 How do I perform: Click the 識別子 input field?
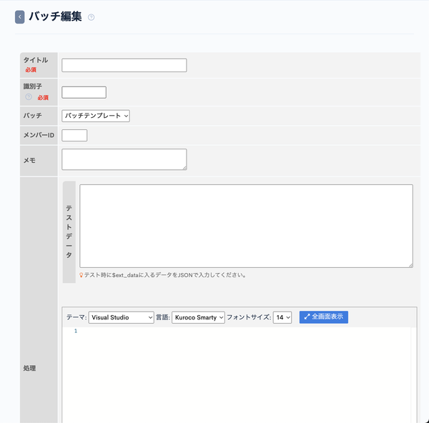coord(84,92)
